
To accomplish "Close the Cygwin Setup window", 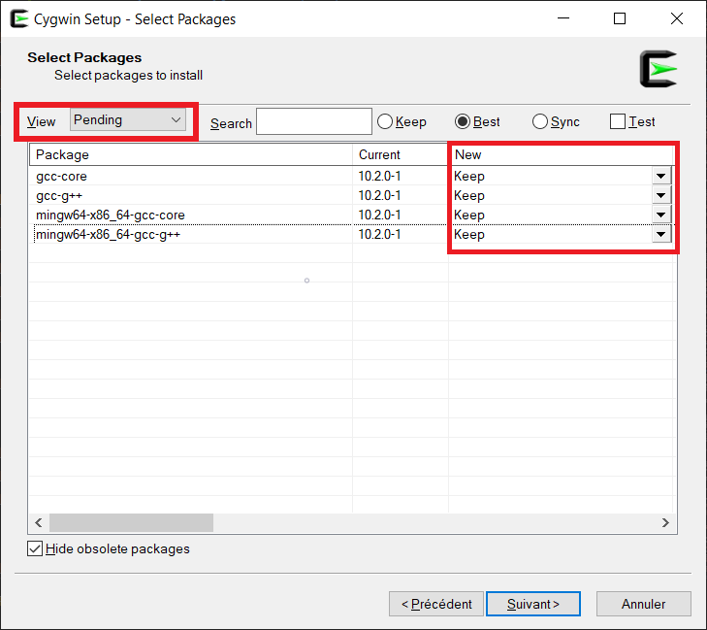I will pyautogui.click(x=677, y=18).
